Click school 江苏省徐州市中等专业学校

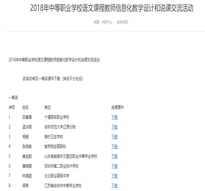click(63, 186)
